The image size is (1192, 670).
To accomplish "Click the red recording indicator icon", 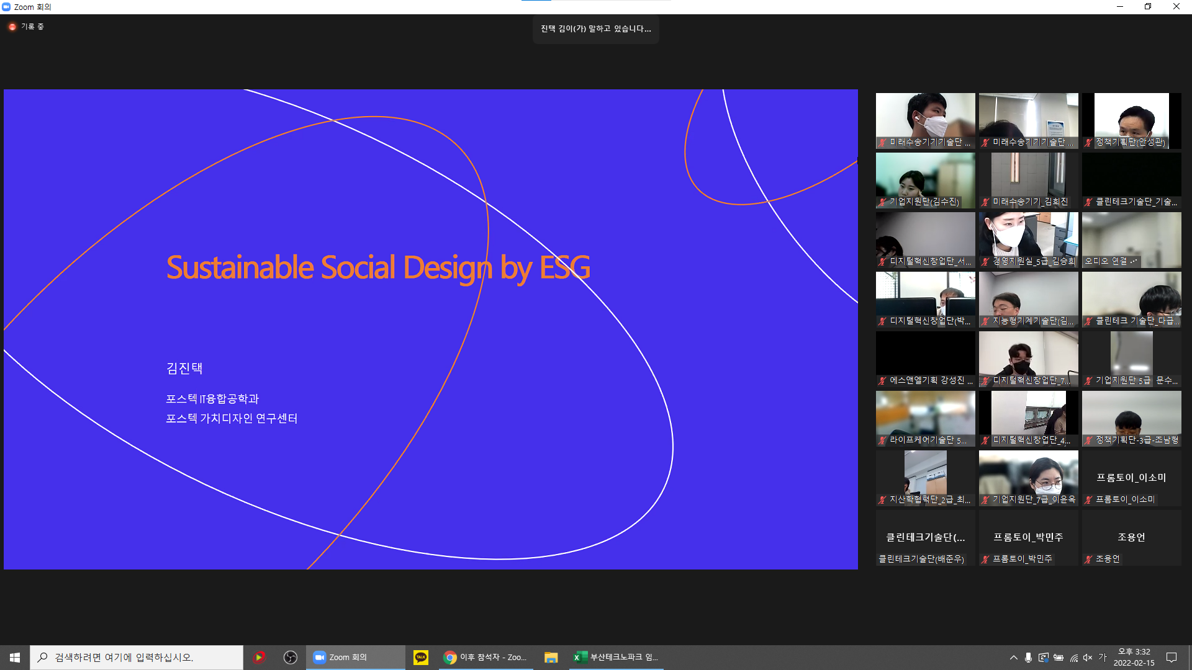I will pos(12,27).
